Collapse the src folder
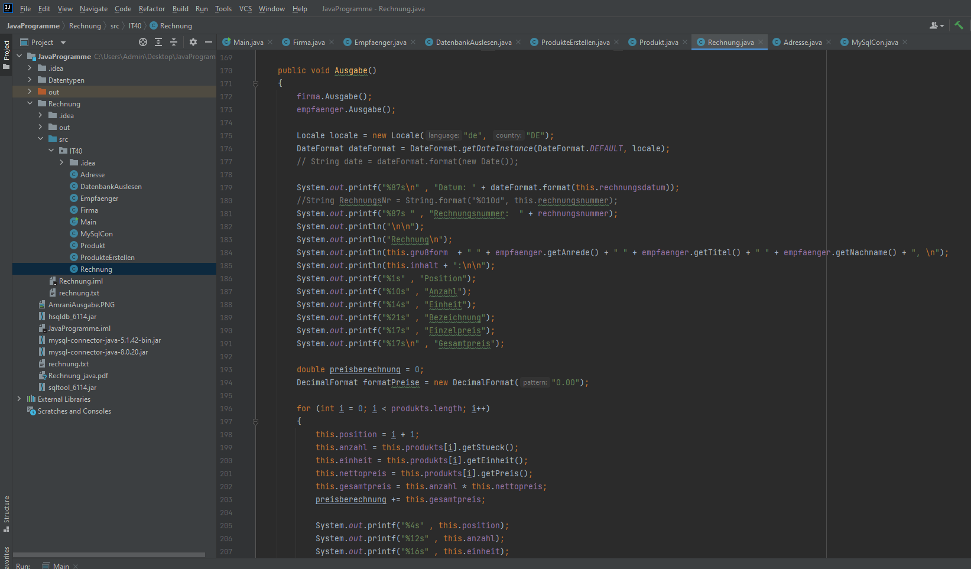Viewport: 971px width, 569px height. (x=40, y=139)
